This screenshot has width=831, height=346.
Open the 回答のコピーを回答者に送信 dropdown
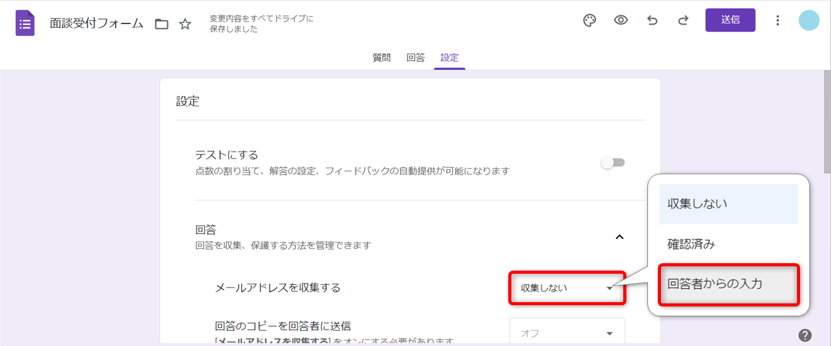click(567, 332)
